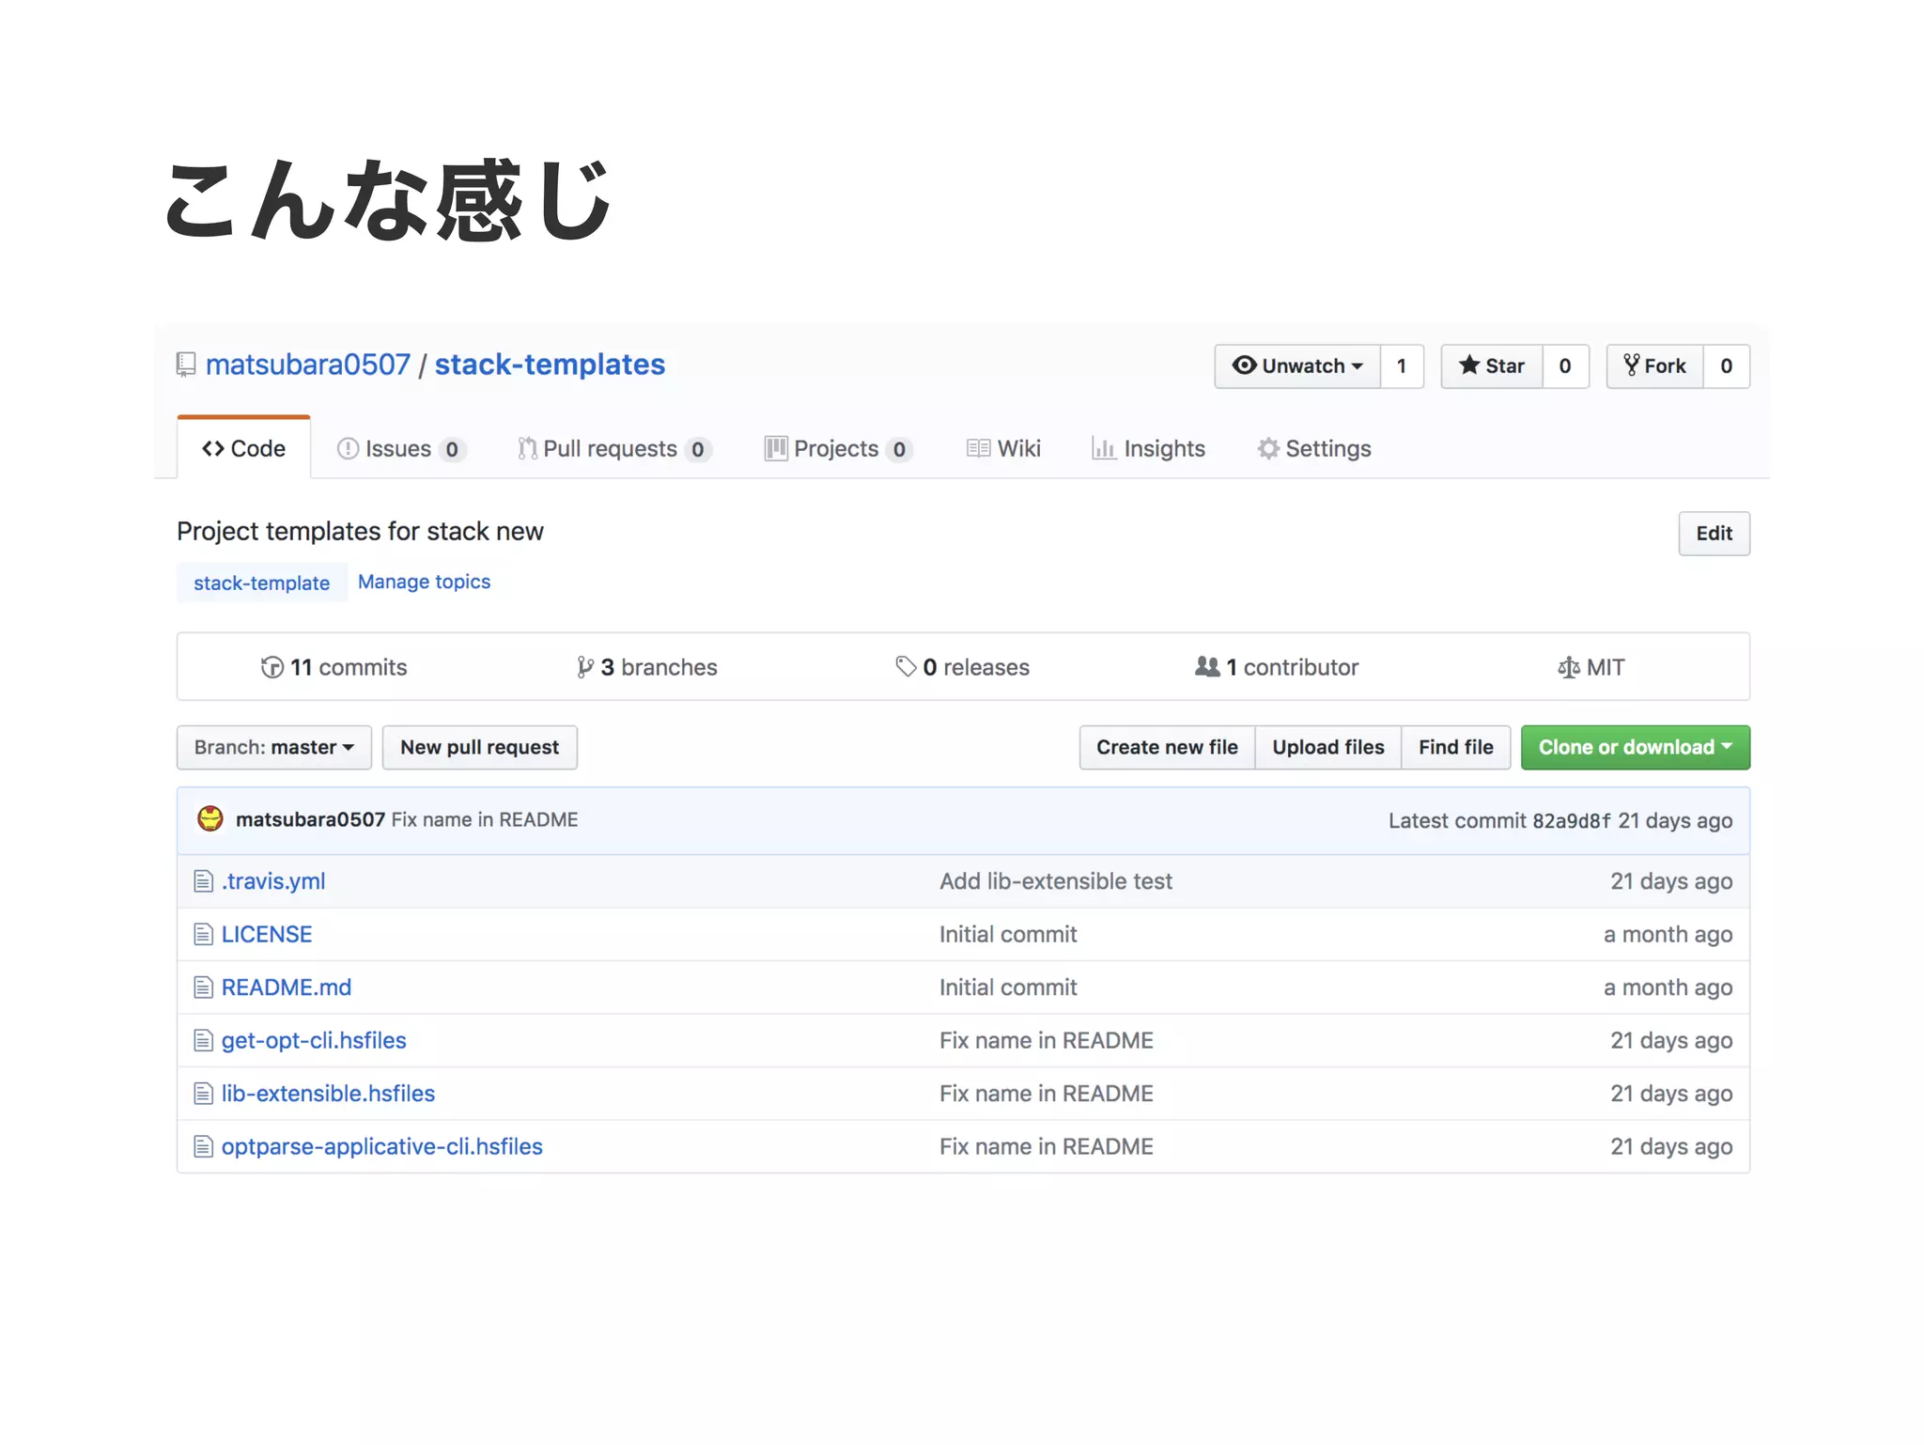Open the stargazers count next to Star
Screen dimensions: 1924x1445
pyautogui.click(x=1565, y=366)
